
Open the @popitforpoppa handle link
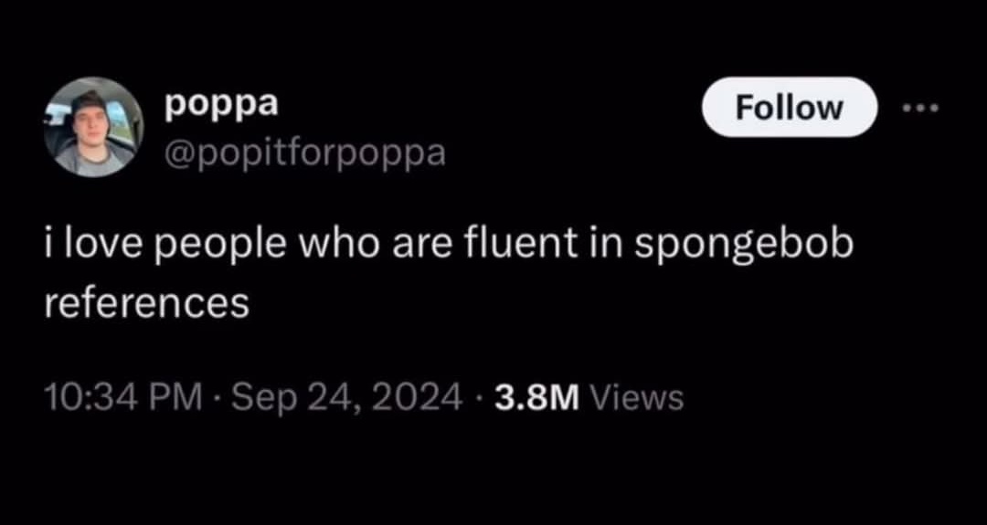pyautogui.click(x=304, y=153)
